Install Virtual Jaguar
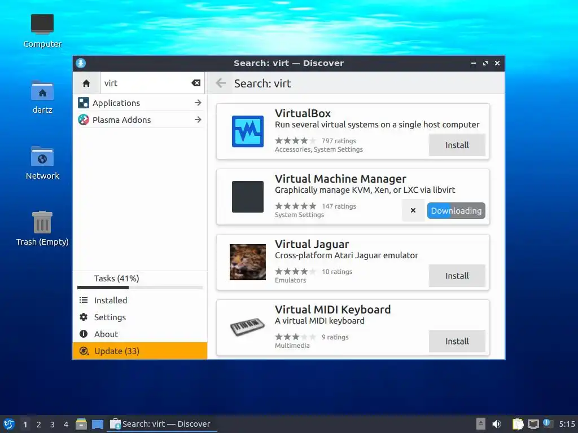 [x=457, y=276]
